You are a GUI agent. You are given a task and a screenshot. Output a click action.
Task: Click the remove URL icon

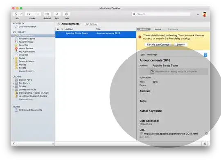pos(206,134)
